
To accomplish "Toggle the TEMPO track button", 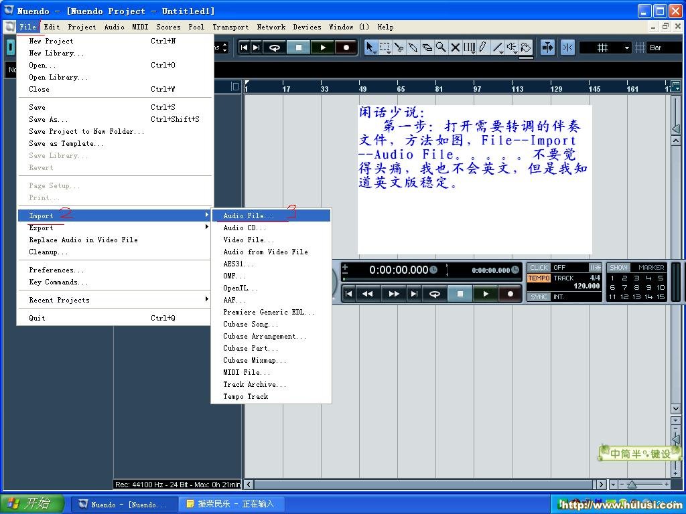I will coord(539,278).
